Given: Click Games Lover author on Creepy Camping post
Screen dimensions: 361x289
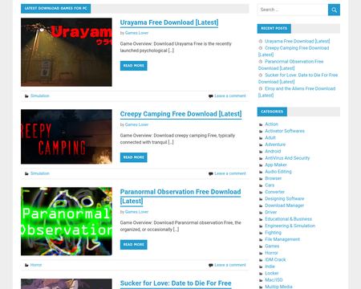Looking at the screenshot, I should [136, 124].
